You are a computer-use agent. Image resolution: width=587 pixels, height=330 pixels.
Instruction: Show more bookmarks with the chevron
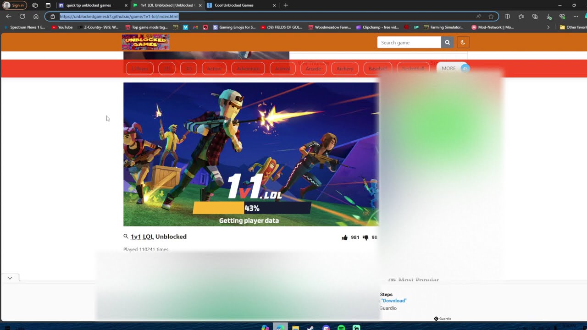coord(548,27)
